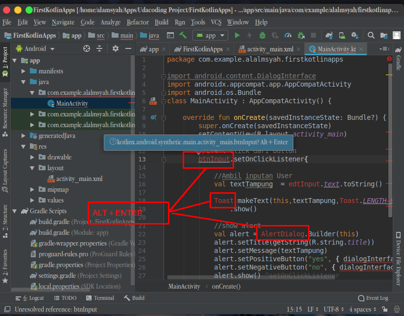Close the MainActivity.kt tab

361,49
